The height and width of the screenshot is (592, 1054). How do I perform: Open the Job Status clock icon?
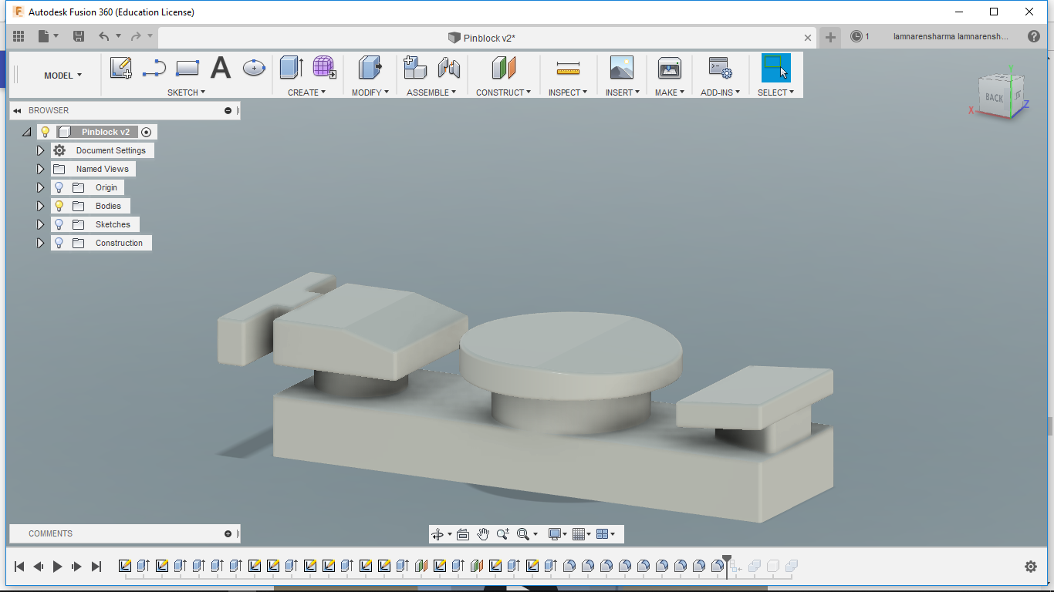point(856,36)
